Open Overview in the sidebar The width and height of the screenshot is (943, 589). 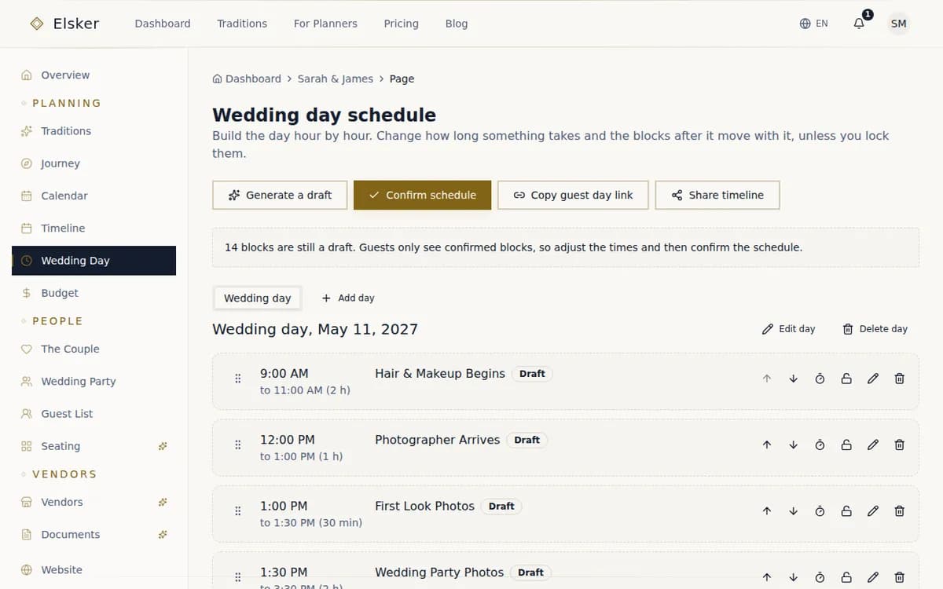click(94, 75)
